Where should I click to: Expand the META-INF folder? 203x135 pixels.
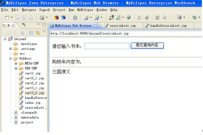16,63
